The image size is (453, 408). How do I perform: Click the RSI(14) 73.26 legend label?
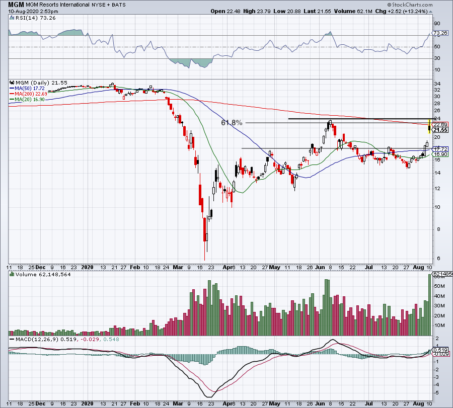click(36, 18)
